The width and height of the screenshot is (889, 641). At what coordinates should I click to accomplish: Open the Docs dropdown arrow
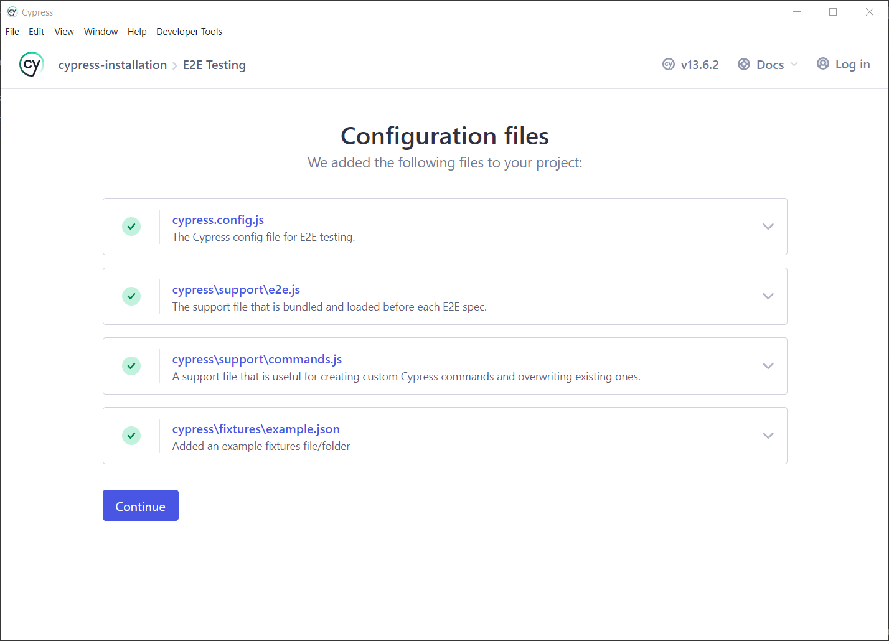[794, 65]
